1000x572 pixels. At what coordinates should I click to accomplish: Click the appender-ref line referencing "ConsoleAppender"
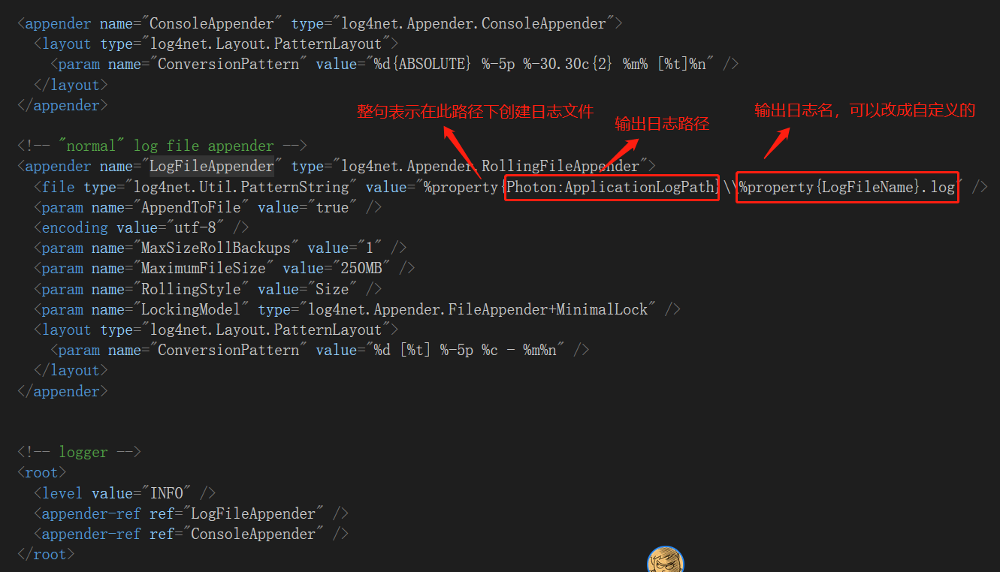coord(191,534)
